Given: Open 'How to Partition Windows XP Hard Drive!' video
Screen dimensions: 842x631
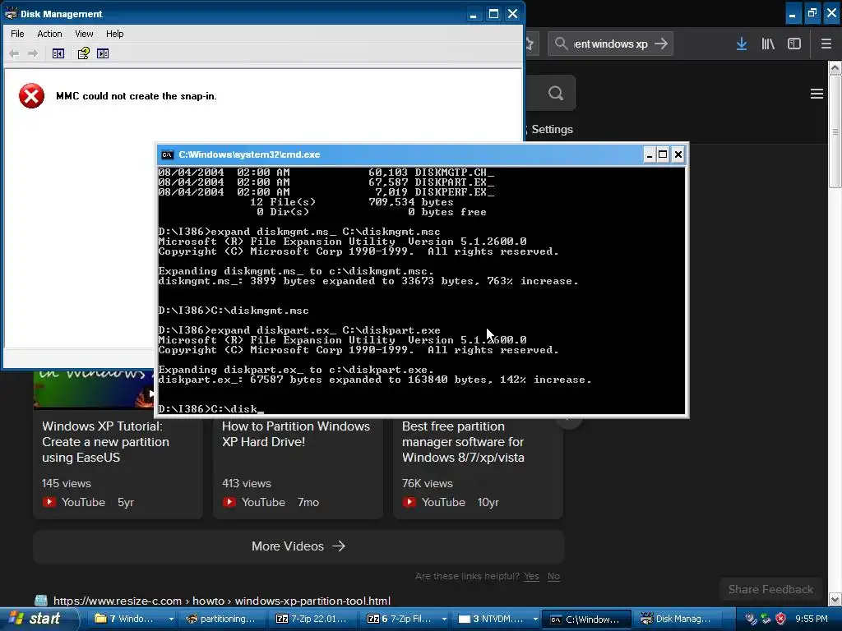Looking at the screenshot, I should [x=296, y=434].
